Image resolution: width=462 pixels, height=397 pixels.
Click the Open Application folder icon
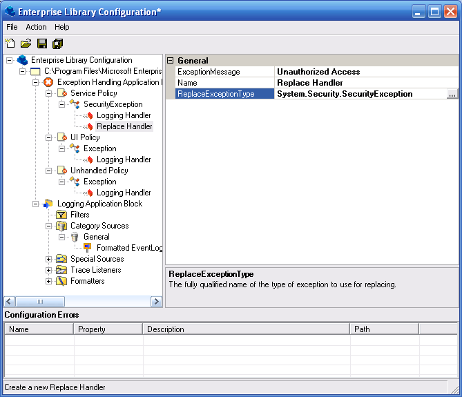(26, 43)
